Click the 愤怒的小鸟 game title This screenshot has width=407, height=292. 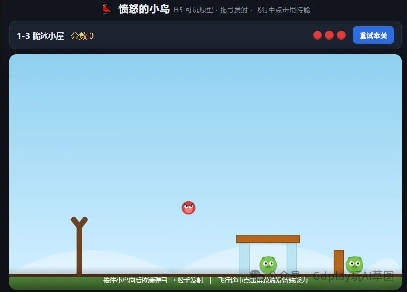pyautogui.click(x=144, y=9)
